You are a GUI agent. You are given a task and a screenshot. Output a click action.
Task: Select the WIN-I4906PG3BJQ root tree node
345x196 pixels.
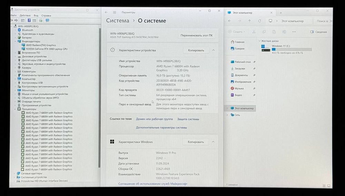click(28, 26)
